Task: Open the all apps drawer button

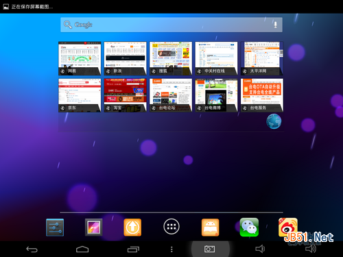Action: tap(171, 226)
